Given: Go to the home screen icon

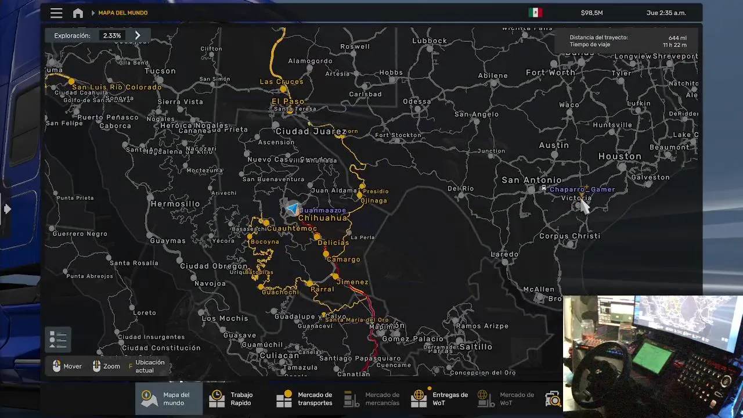Looking at the screenshot, I should 78,13.
